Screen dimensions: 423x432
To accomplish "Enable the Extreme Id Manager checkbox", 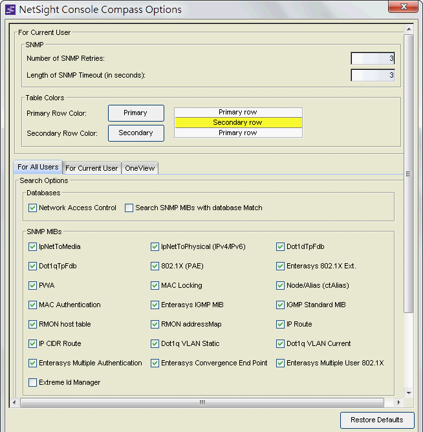I will [32, 382].
